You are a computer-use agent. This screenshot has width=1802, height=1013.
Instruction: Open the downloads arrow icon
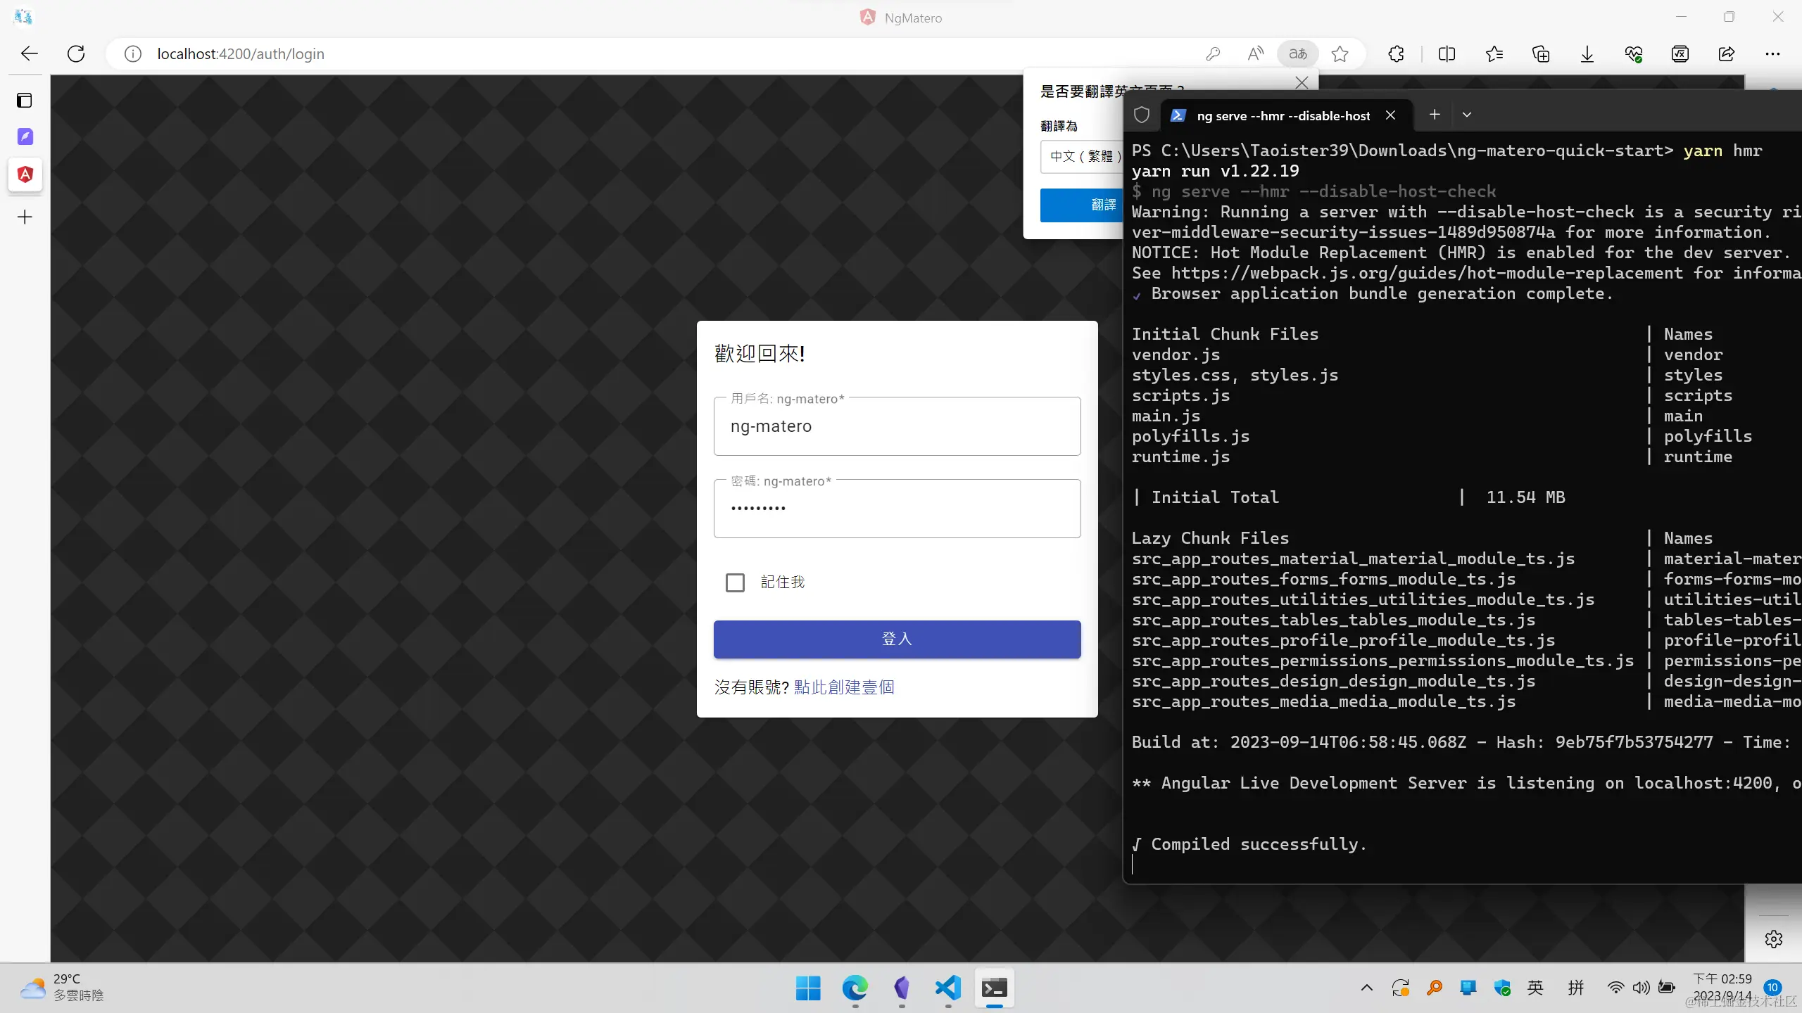coord(1587,53)
